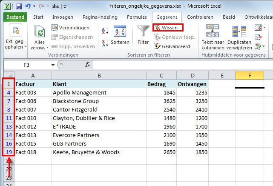Select column B header

click(99, 75)
